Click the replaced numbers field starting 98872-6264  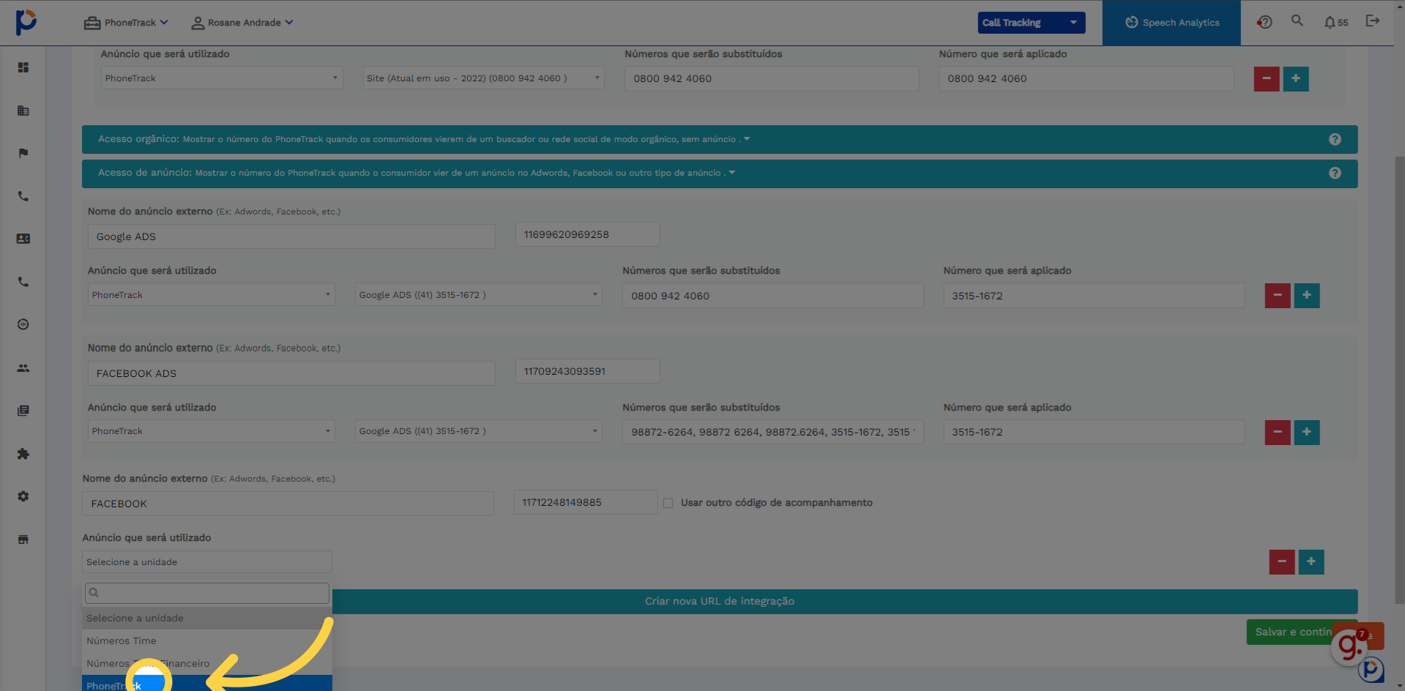773,432
